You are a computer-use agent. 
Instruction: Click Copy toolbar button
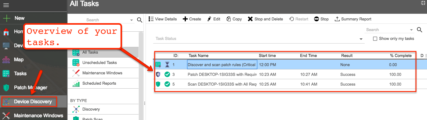(234, 19)
